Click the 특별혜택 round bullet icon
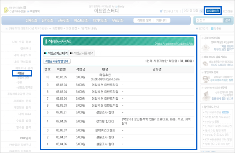Viewport: 235px width, 153px height. (x=28, y=11)
